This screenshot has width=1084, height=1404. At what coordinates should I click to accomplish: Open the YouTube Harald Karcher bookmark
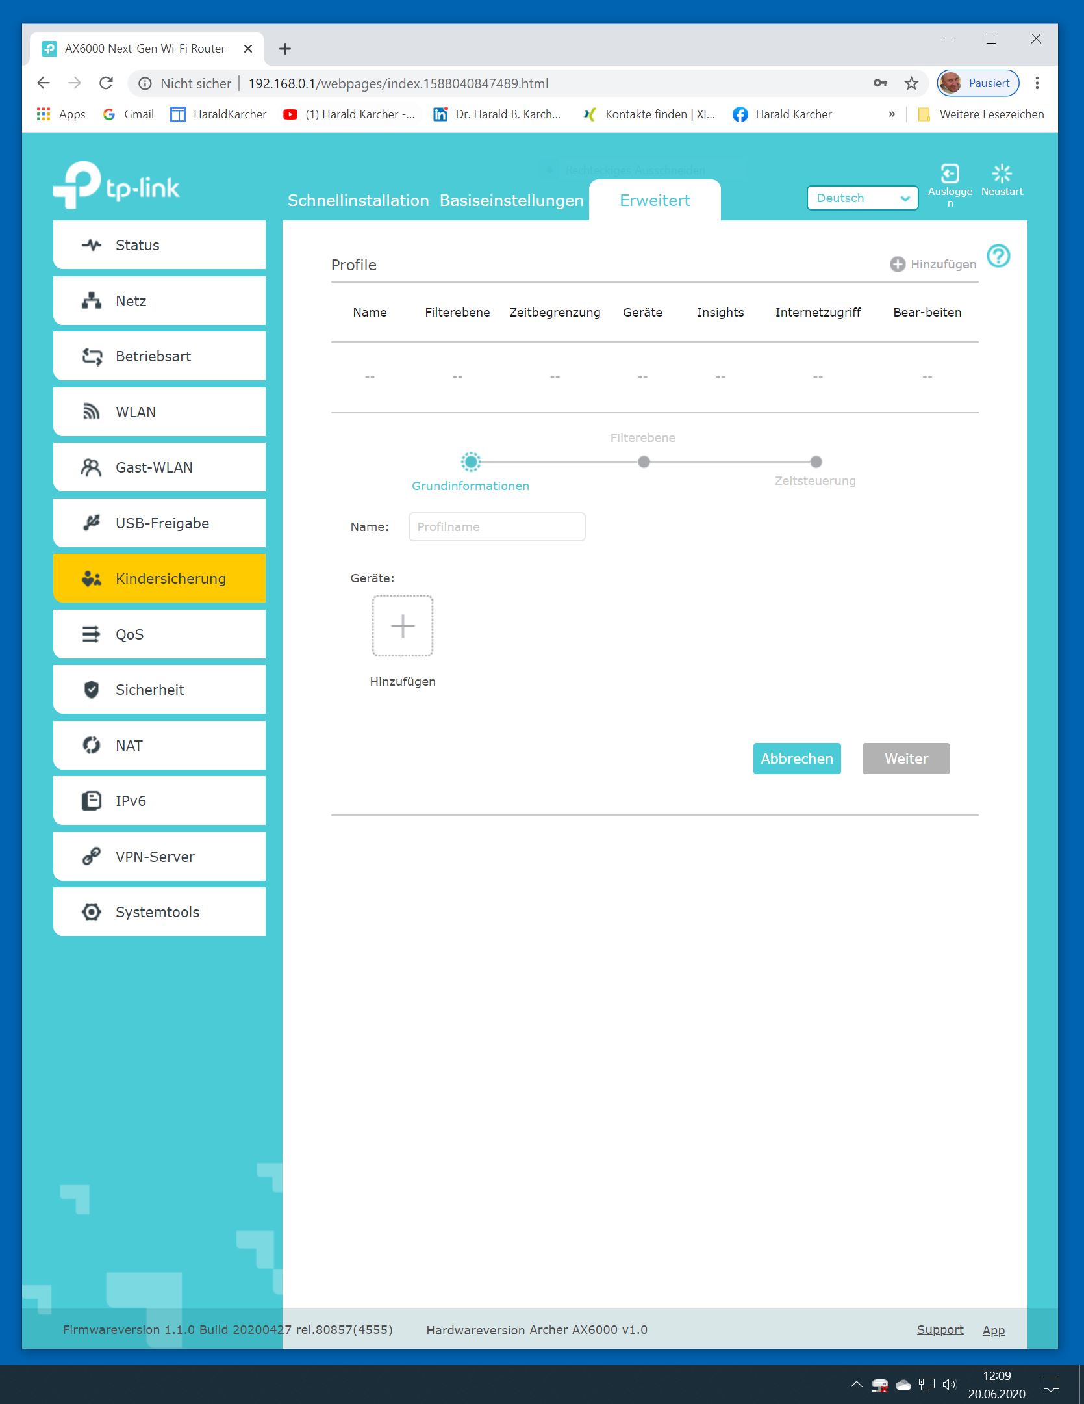[349, 114]
